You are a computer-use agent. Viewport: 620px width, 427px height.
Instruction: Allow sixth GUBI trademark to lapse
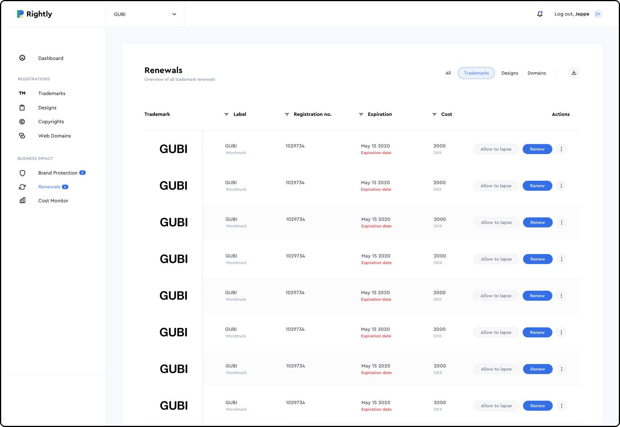point(496,332)
